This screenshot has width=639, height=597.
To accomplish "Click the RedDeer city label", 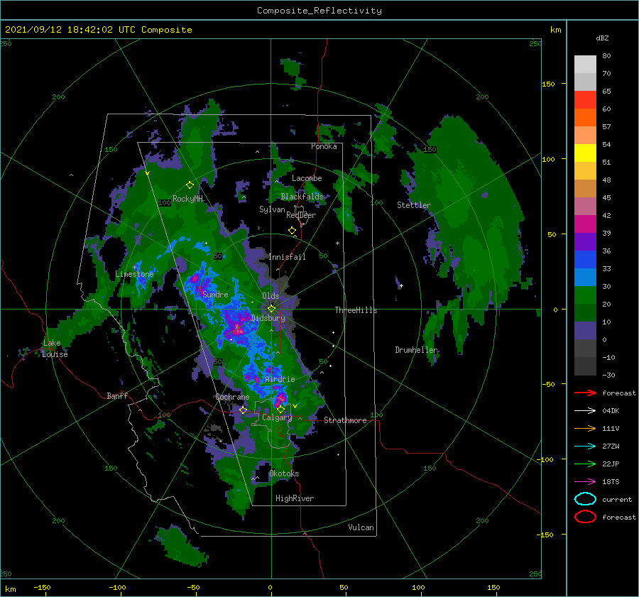I will (301, 215).
